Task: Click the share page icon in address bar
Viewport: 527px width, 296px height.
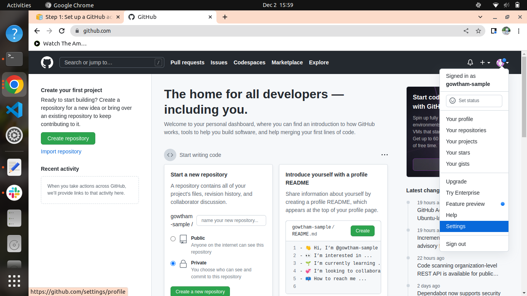Action: tap(466, 31)
